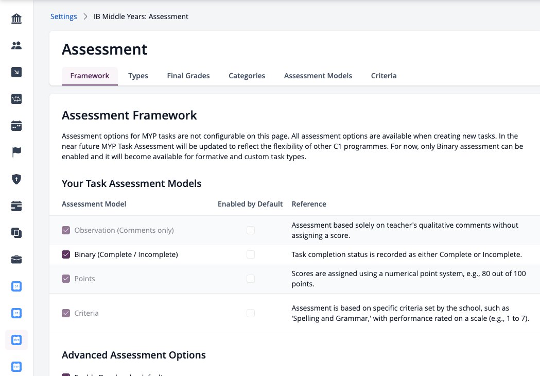Click the Points reference description text
540x376 pixels.
(409, 279)
